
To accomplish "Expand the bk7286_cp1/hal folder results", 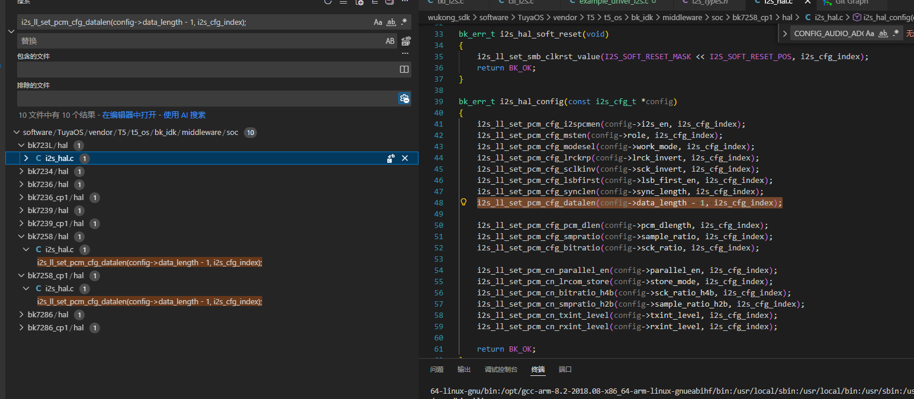I will pos(21,327).
